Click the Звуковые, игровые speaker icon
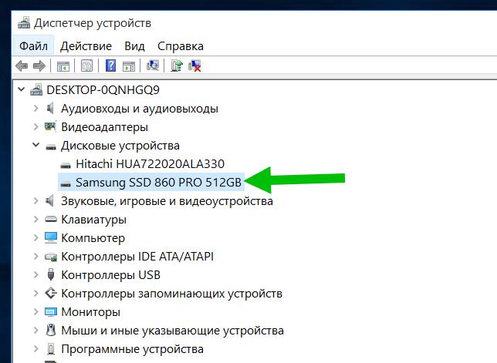 pyautogui.click(x=49, y=201)
